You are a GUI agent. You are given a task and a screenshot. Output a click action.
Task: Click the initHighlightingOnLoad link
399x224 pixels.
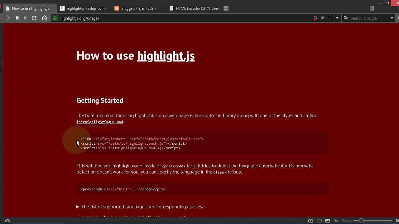pos(100,122)
